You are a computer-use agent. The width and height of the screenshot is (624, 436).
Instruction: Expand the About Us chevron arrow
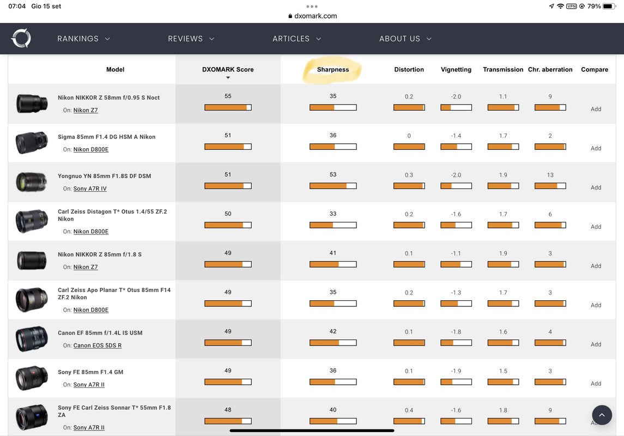429,39
